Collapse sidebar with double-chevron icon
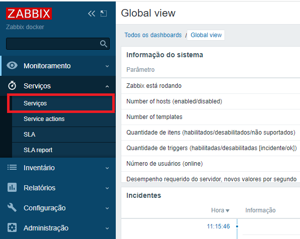The image size is (300, 239). click(x=92, y=14)
